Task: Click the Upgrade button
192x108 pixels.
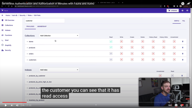Action: point(173,11)
